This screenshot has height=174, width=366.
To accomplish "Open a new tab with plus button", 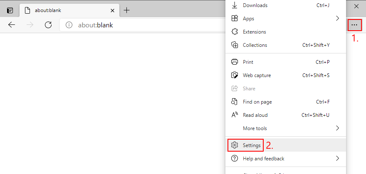I will tap(127, 10).
